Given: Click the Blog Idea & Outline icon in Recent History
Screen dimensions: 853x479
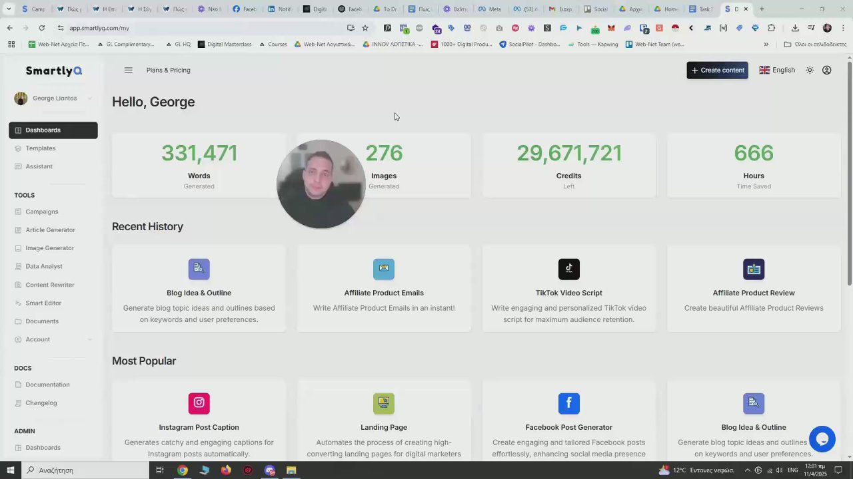Looking at the screenshot, I should pyautogui.click(x=199, y=269).
